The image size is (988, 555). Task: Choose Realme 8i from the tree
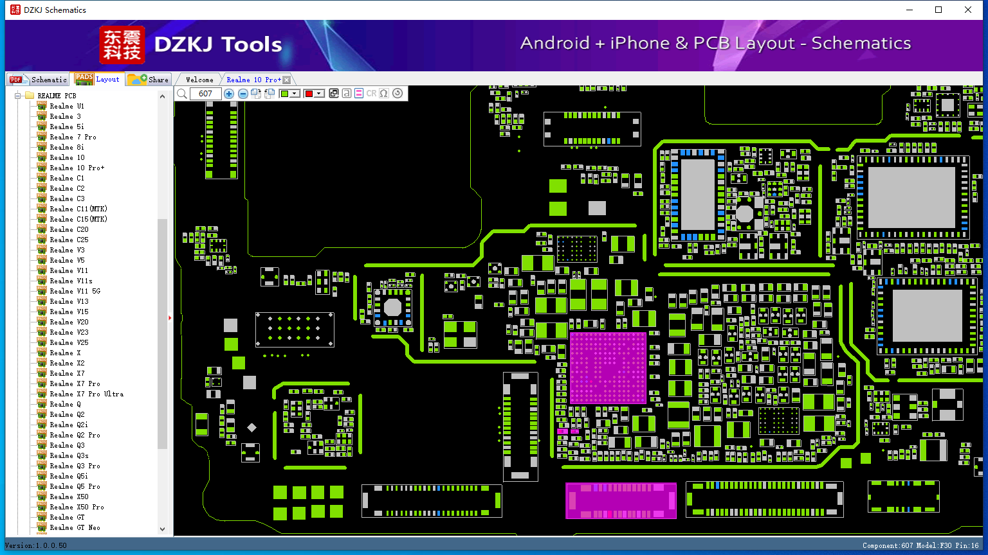point(67,147)
